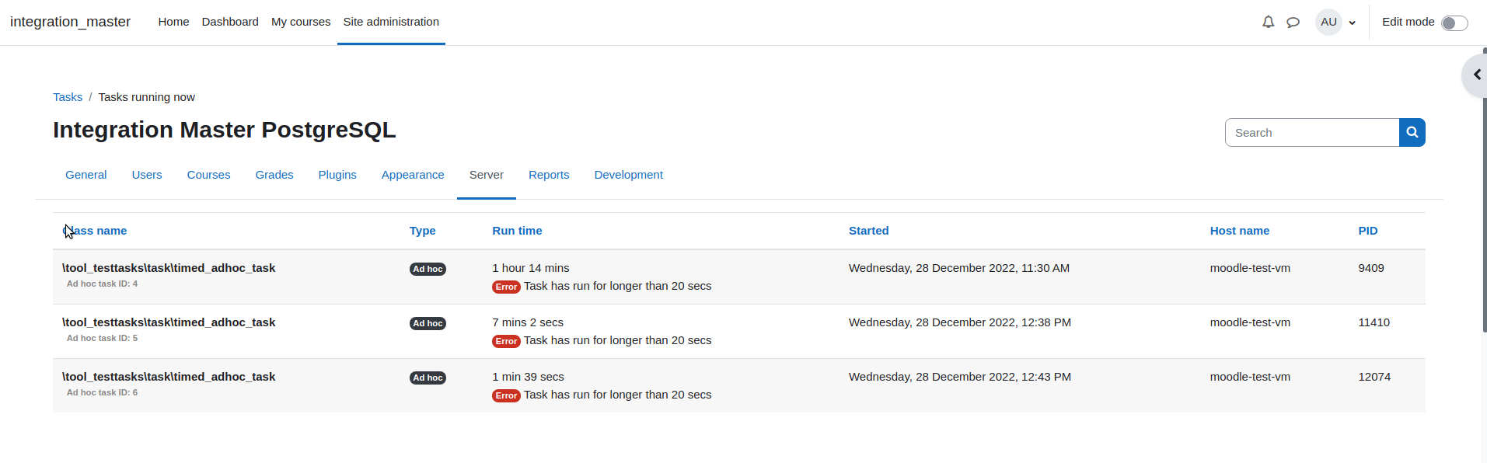Click the integration_master site name
This screenshot has height=463, width=1487.
70,22
